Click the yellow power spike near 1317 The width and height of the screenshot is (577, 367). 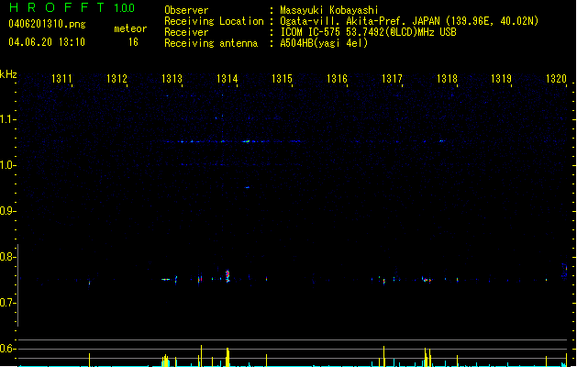click(383, 356)
